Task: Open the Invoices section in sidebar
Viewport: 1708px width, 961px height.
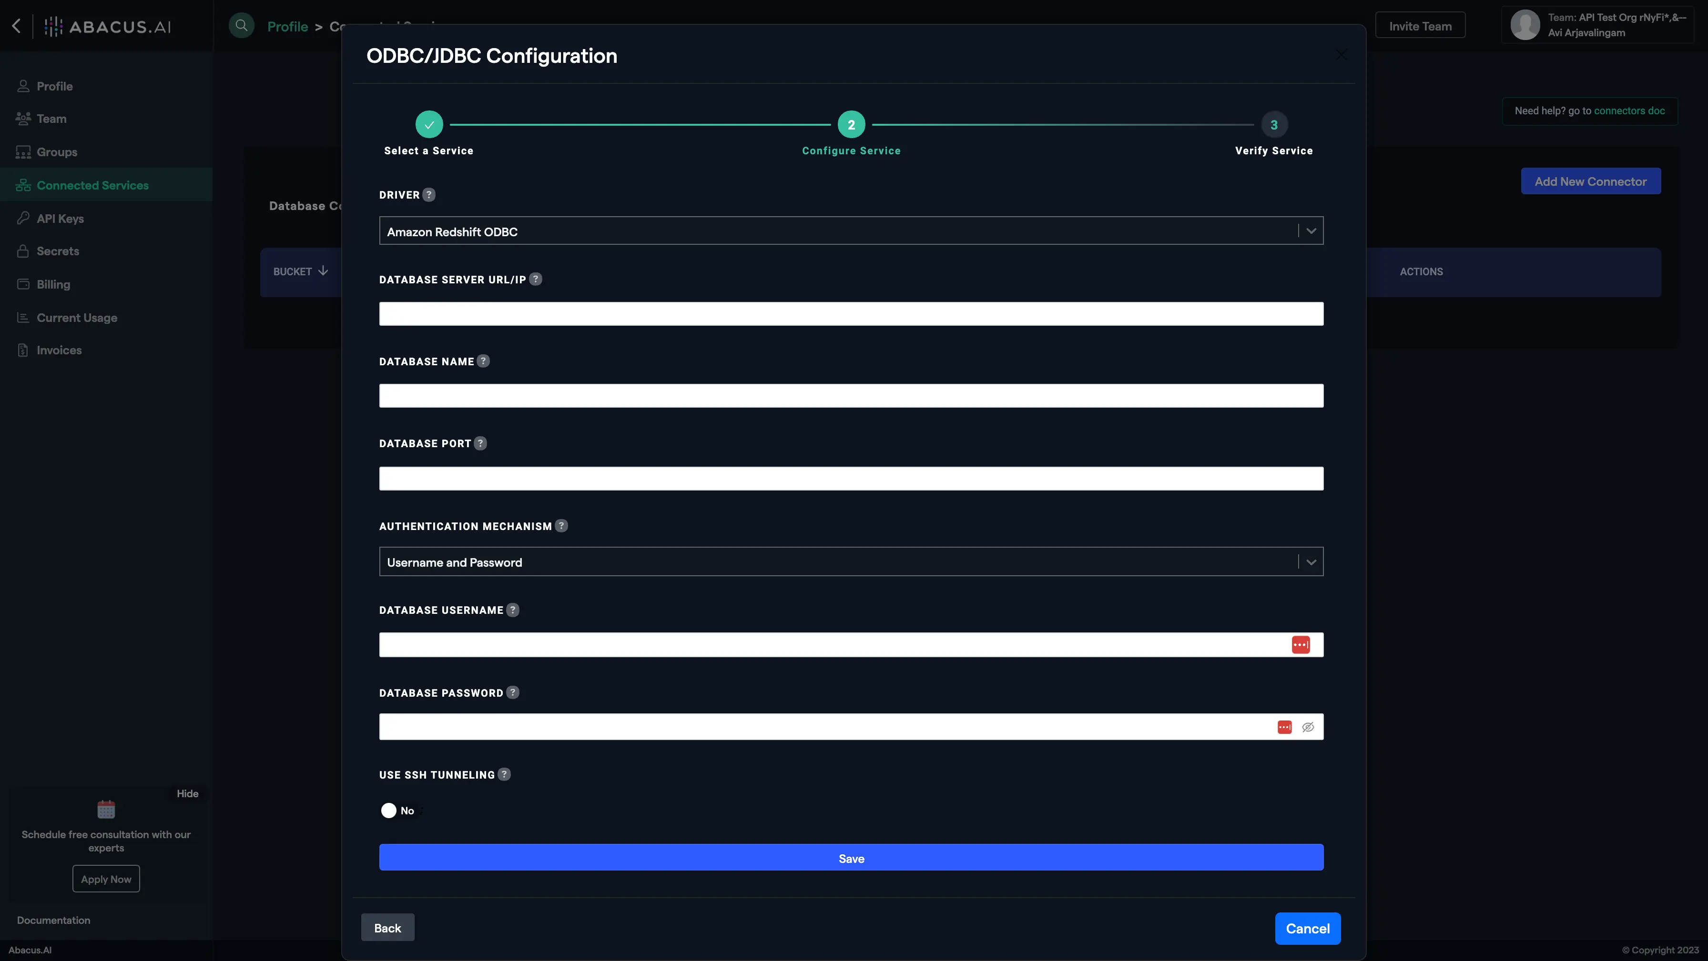Action: tap(58, 350)
